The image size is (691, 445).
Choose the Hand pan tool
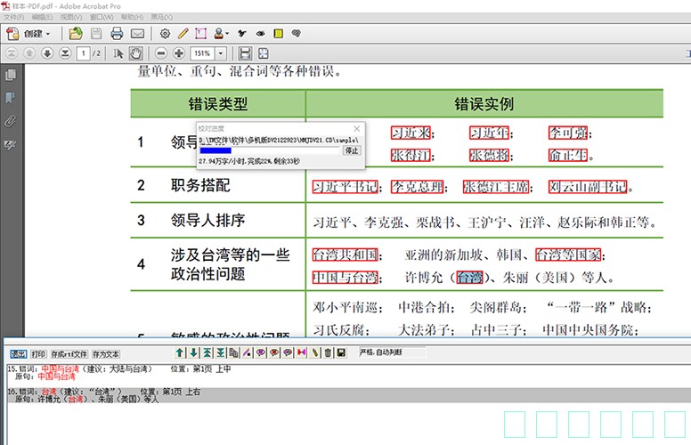(x=135, y=53)
